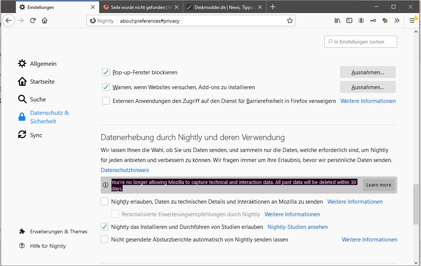This screenshot has width=421, height=266.
Task: Click the Hilfe question mark icon
Action: tap(22, 246)
